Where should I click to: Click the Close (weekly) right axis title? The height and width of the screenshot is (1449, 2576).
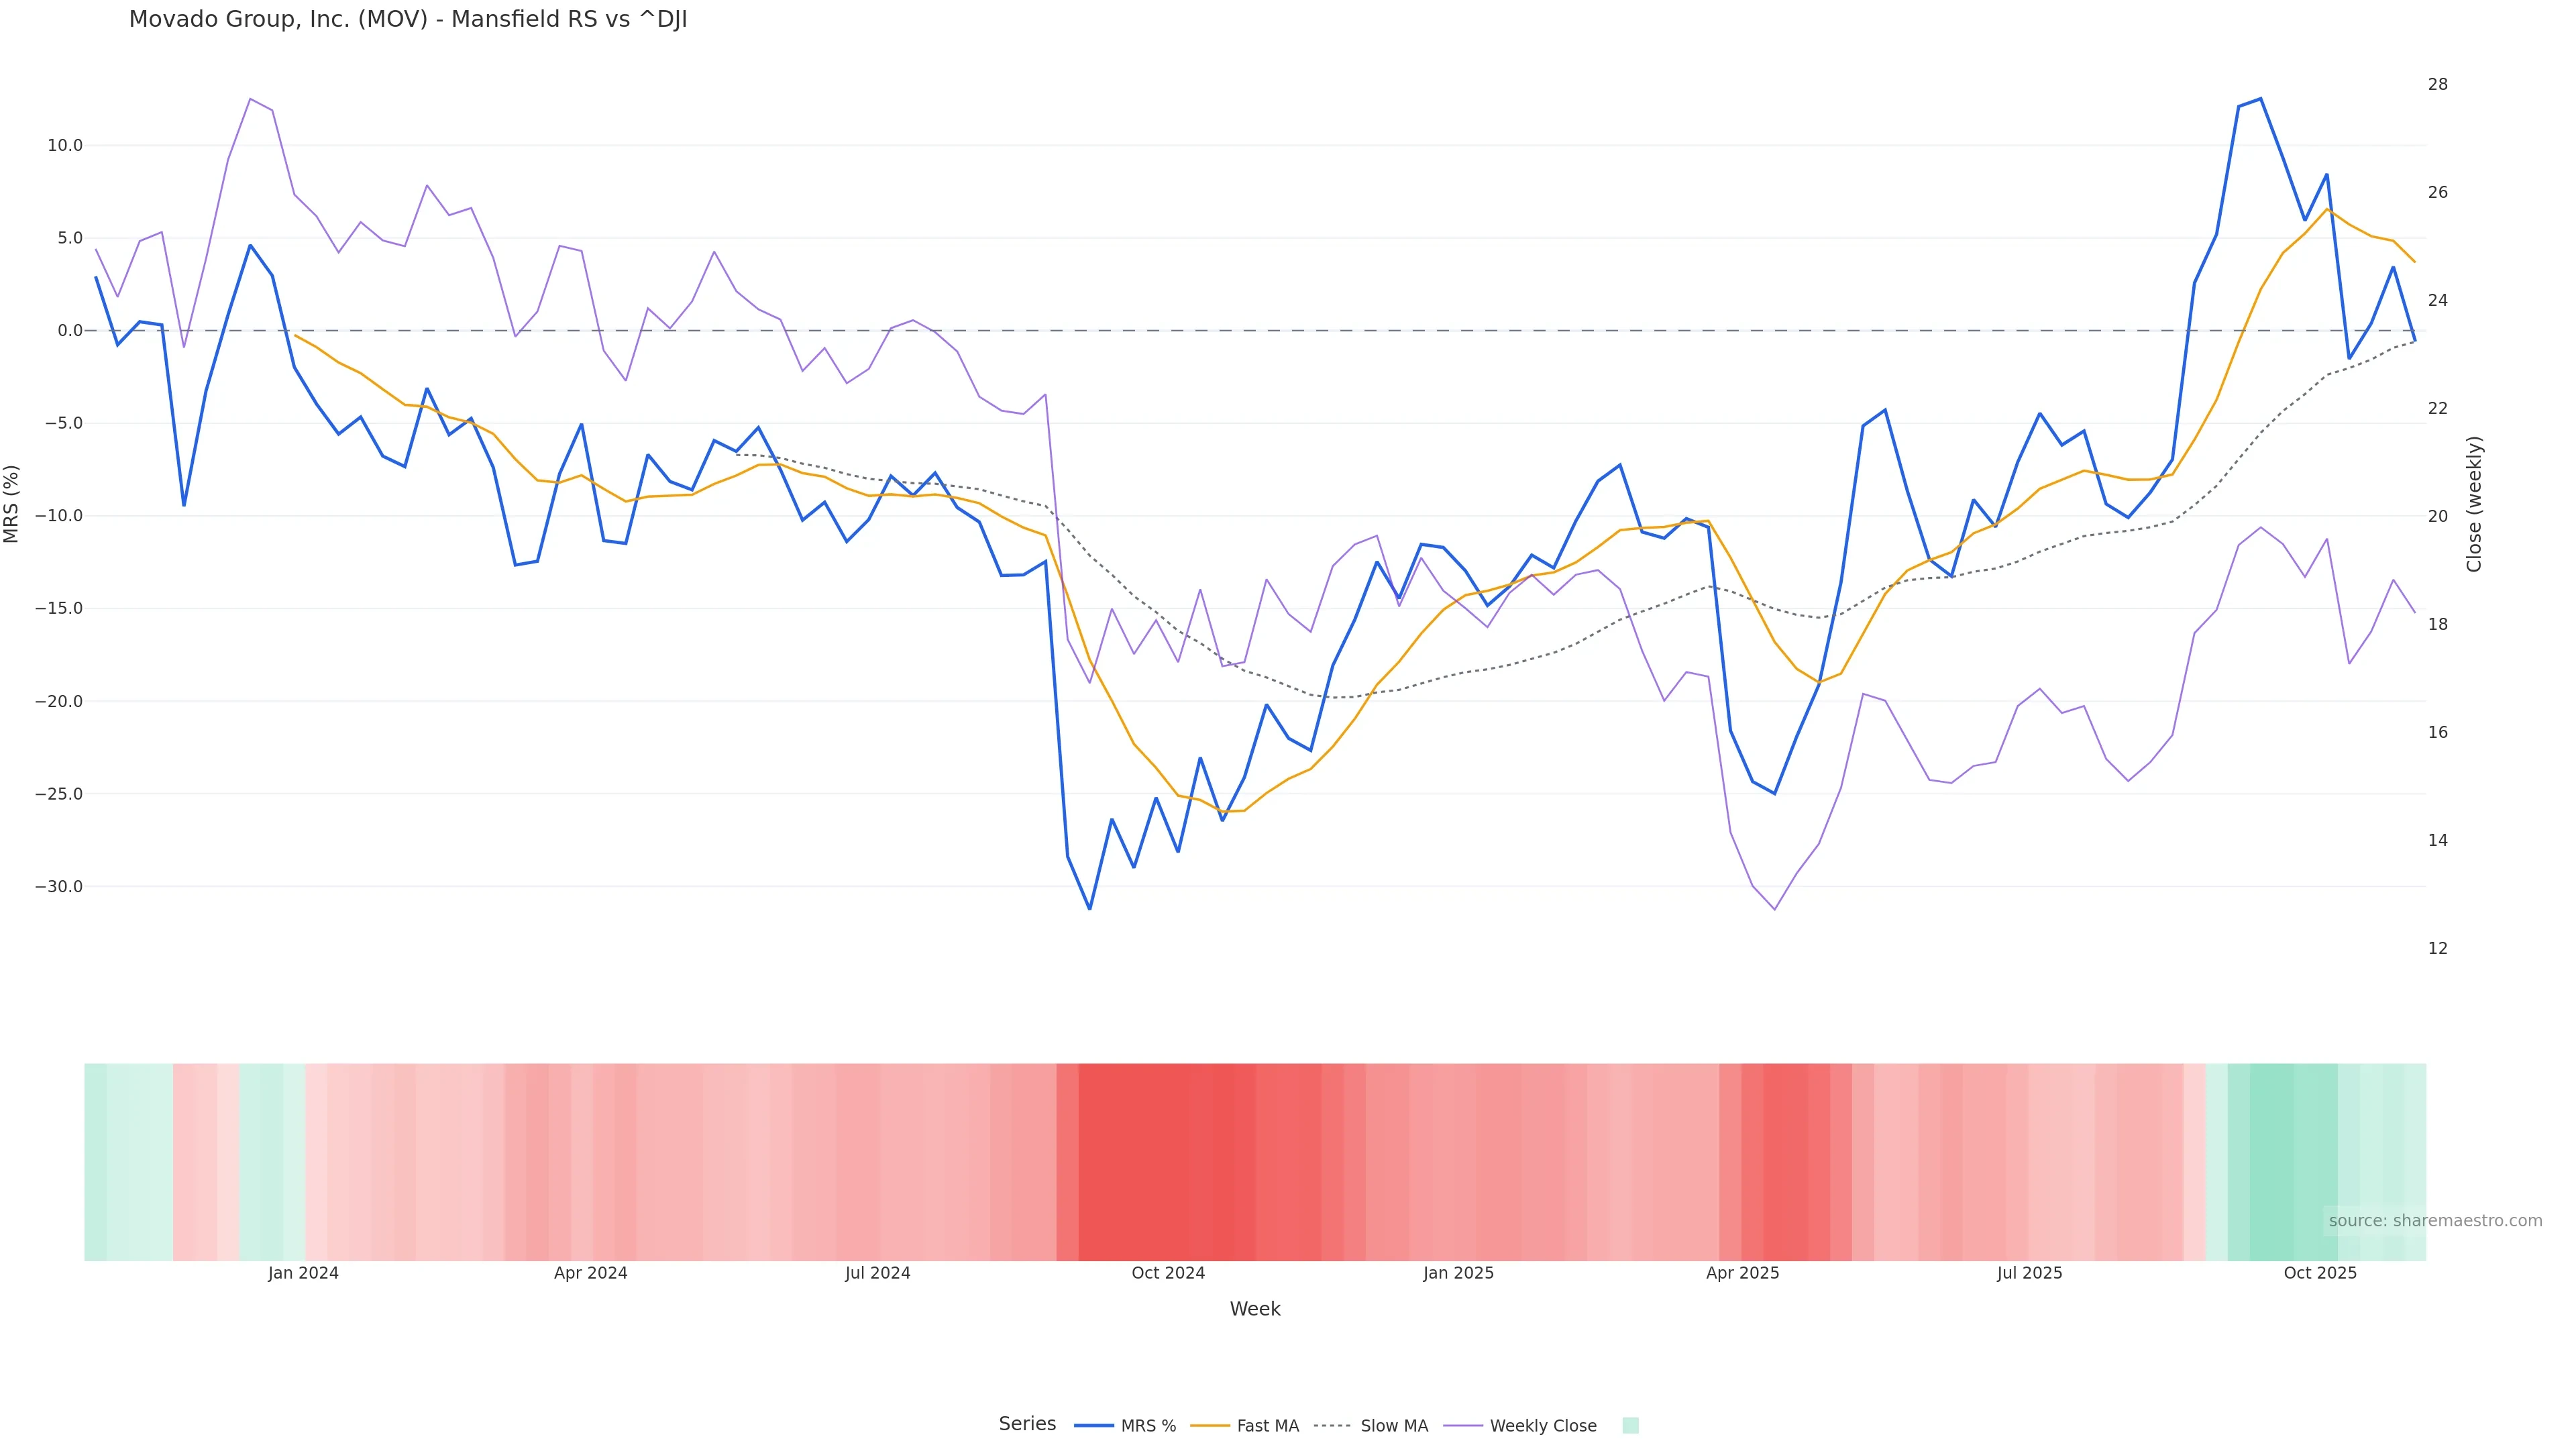(2474, 504)
